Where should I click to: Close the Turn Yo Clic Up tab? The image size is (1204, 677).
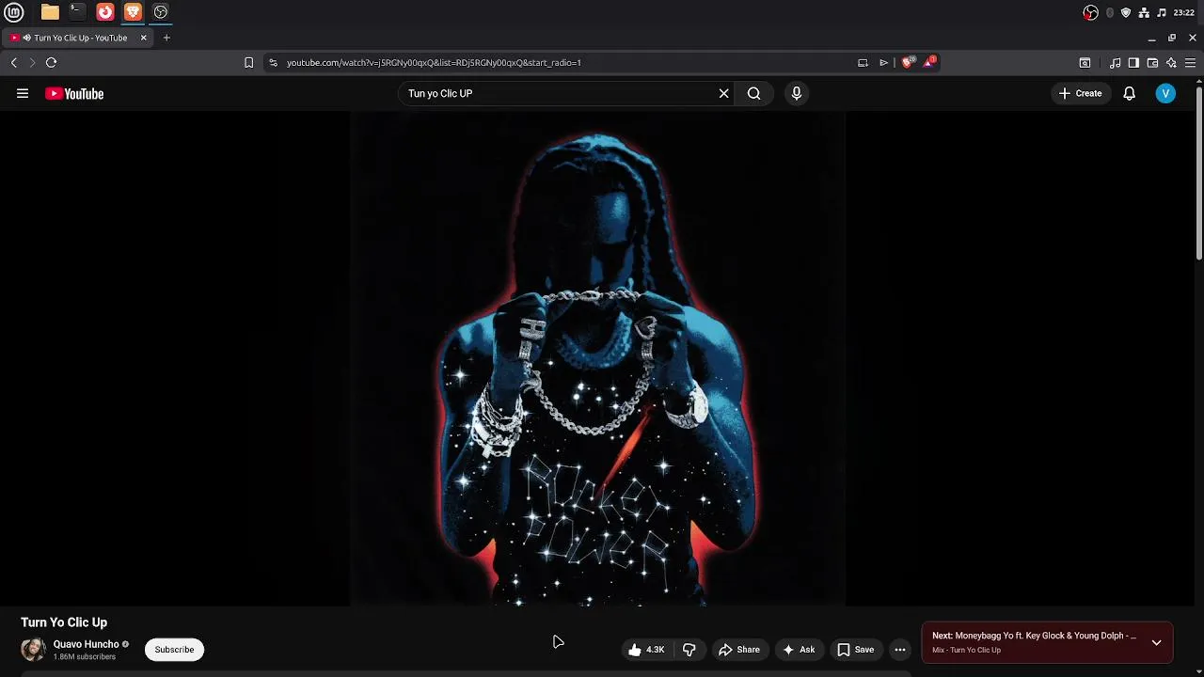click(143, 38)
